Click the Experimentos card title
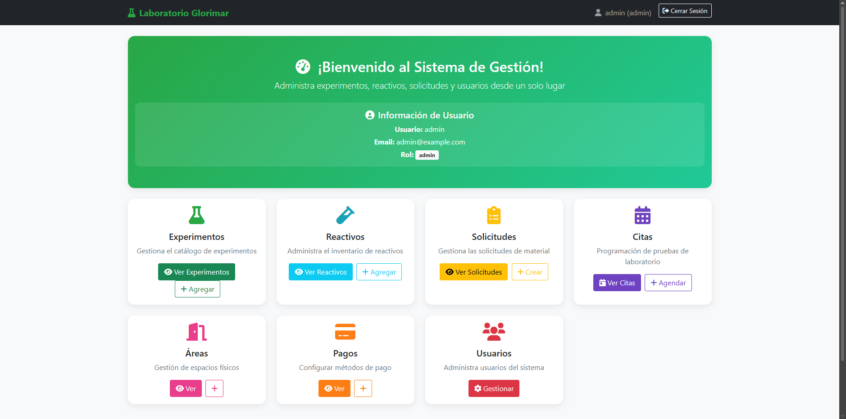Screen dimensions: 846x419 197,237
